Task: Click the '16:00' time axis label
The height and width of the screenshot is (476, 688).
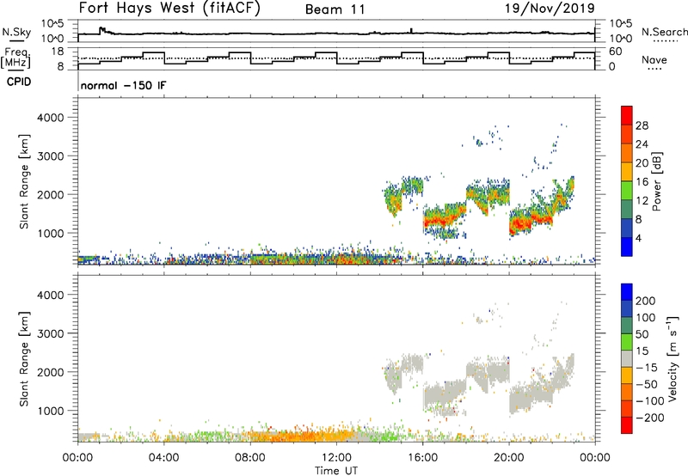Action: [x=422, y=458]
